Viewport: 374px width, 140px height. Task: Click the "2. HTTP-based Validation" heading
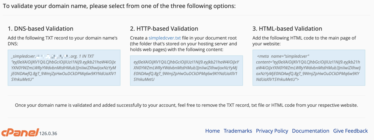pos(164,29)
